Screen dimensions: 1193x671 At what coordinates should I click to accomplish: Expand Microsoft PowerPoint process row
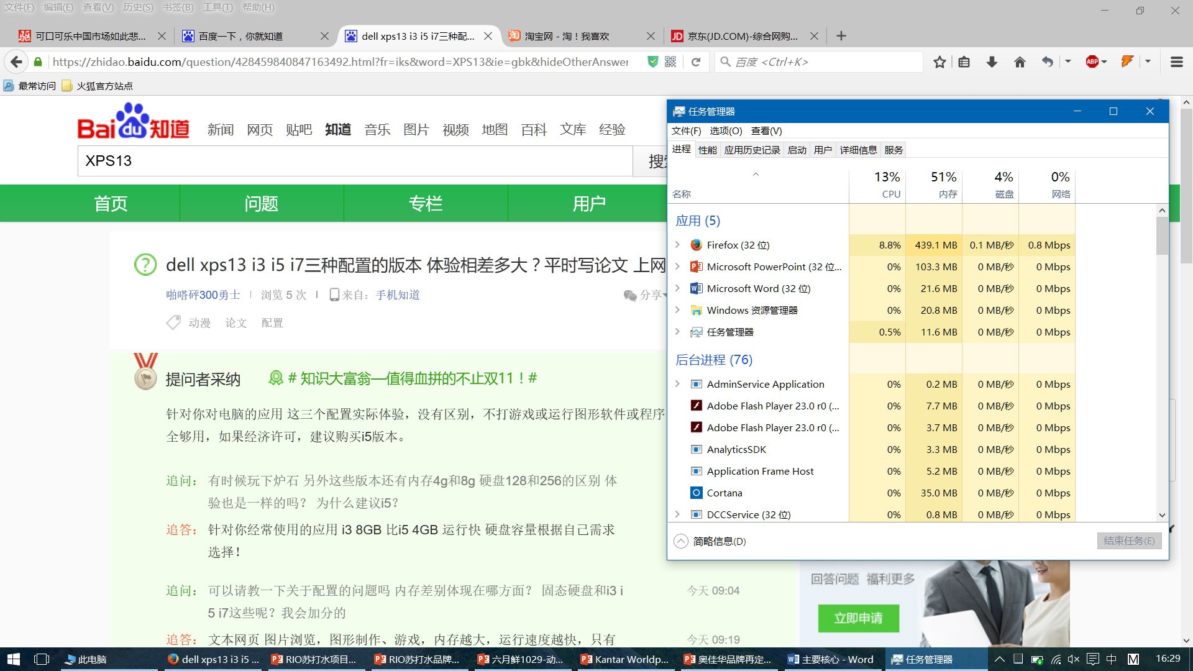click(677, 267)
